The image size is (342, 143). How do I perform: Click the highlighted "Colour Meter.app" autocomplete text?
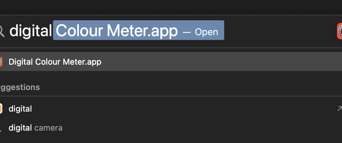click(117, 31)
